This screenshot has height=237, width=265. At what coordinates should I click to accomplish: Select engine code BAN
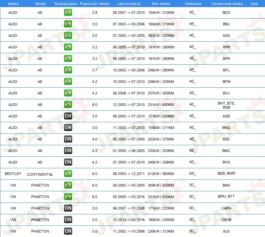pyautogui.click(x=226, y=185)
